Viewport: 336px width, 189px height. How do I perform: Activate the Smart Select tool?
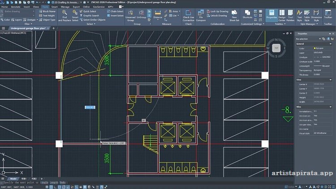coord(75,15)
